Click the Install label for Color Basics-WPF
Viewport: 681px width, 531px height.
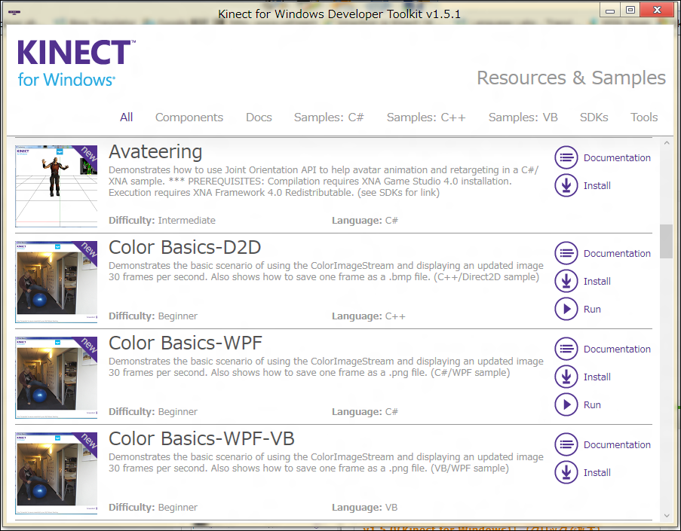597,377
